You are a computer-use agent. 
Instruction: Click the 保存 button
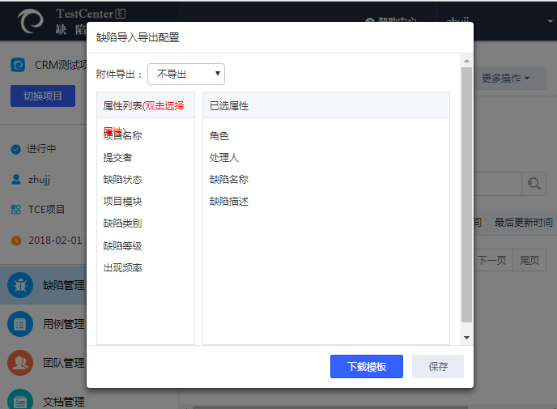[437, 366]
